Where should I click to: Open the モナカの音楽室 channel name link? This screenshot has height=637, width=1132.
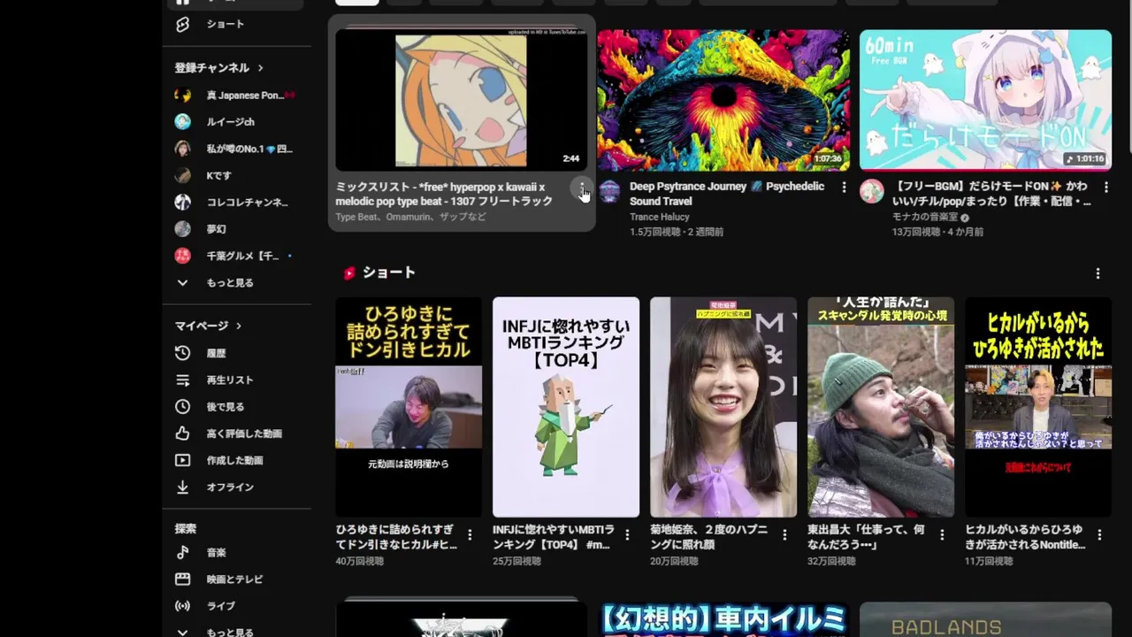(924, 217)
